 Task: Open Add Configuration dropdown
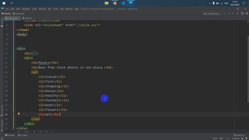click(212, 14)
